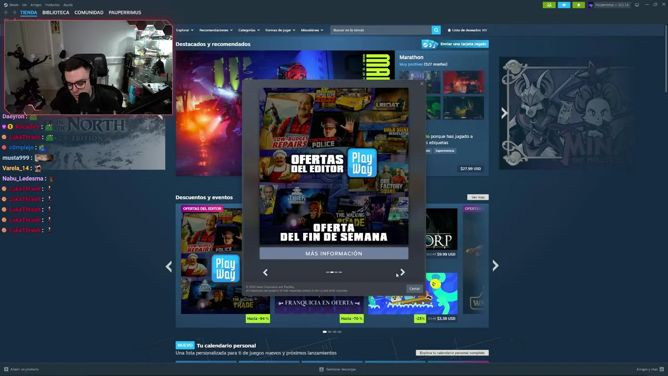Click Enviar una tarjeta regalo
Viewport: 668px width, 376px height.
[x=455, y=44]
